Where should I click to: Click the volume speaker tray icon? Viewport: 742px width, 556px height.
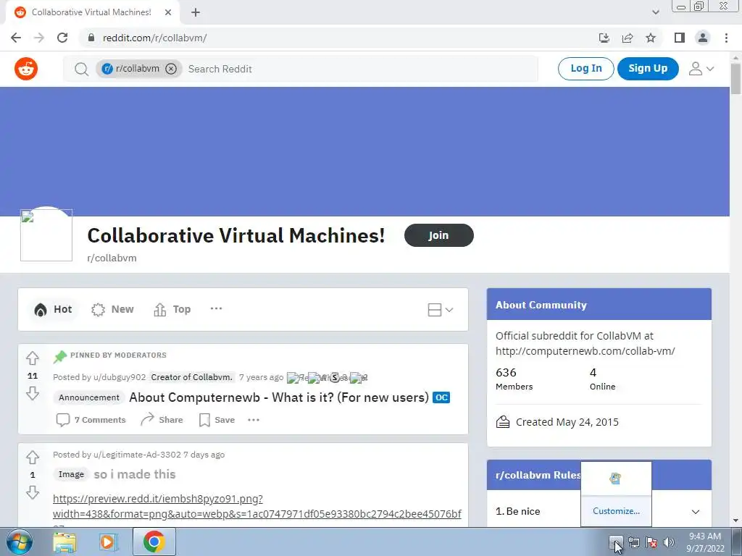coord(669,543)
